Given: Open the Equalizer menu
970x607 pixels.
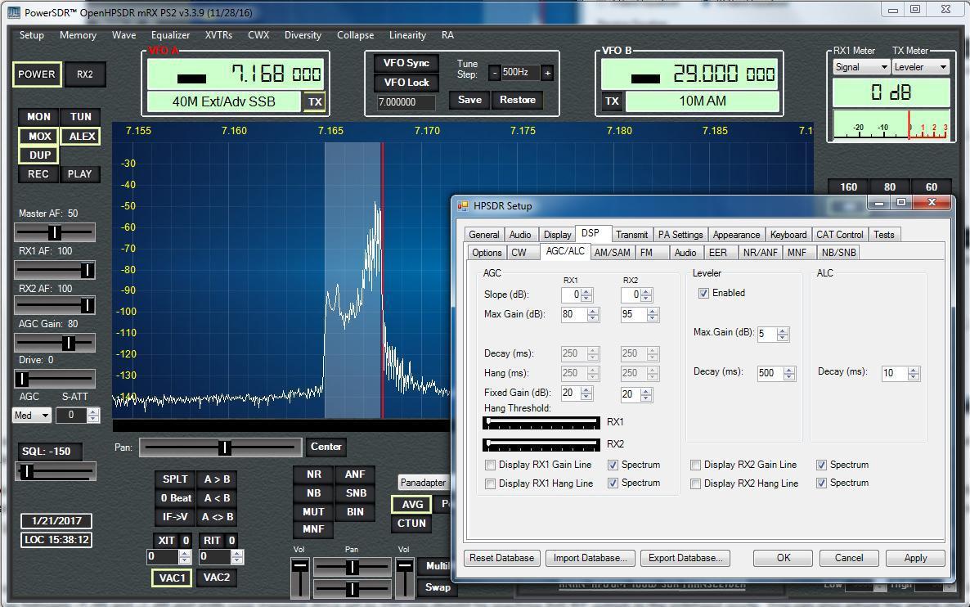Looking at the screenshot, I should coord(170,35).
